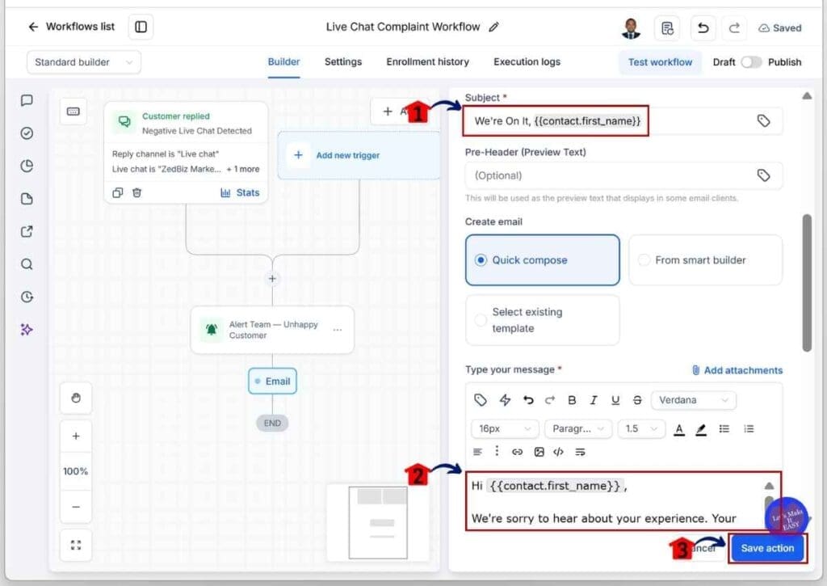This screenshot has height=586, width=827.
Task: Open conversations chat icon in sidebar
Action: pos(27,100)
